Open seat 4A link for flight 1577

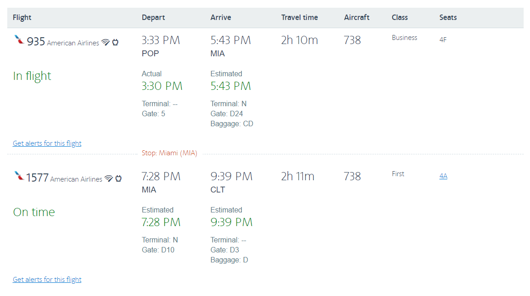point(443,176)
